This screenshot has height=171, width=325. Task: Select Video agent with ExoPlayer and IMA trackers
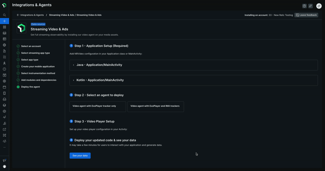(155, 107)
